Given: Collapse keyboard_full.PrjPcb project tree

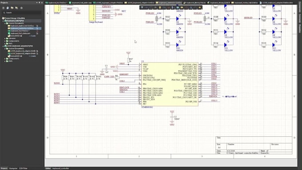Looking at the screenshot, I should click(3, 20).
